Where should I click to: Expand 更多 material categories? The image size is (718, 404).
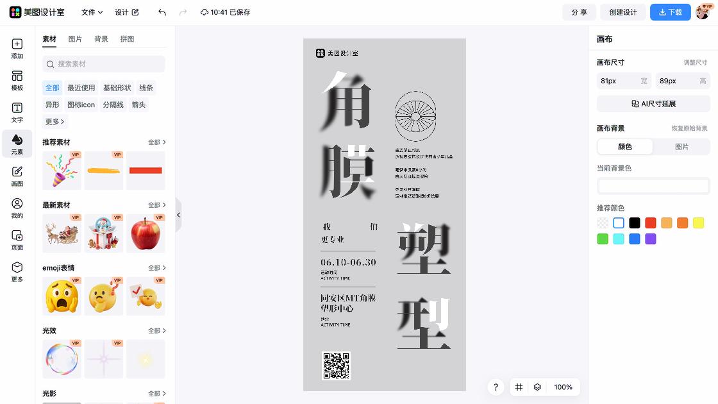click(x=55, y=122)
